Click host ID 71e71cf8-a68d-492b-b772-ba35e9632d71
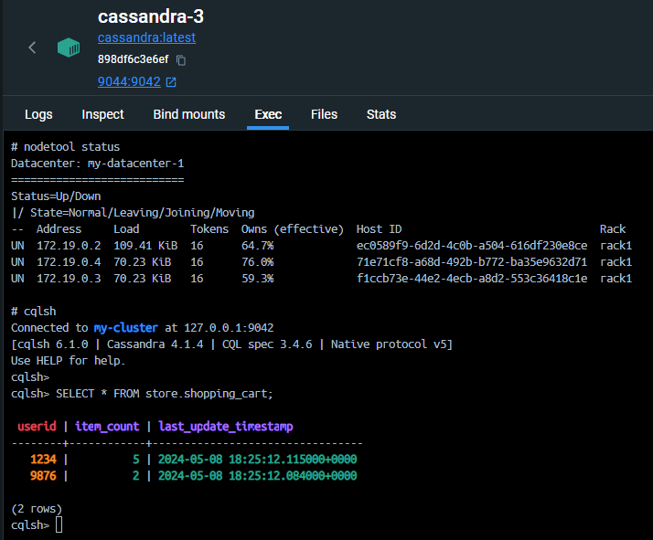Screen dimensions: 653x540 (472, 262)
